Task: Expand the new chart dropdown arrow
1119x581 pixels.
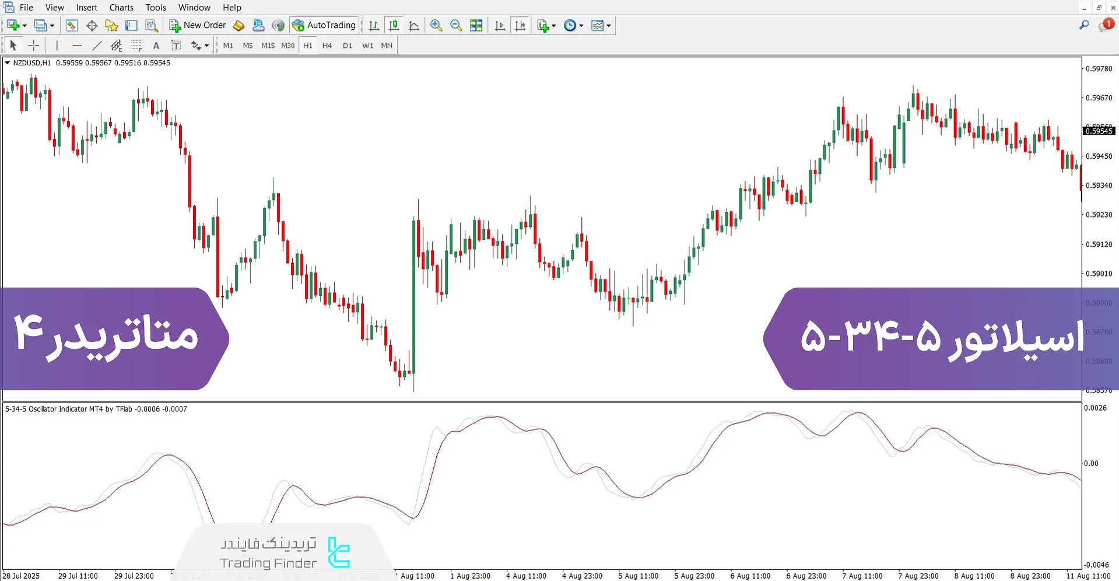Action: (x=24, y=26)
